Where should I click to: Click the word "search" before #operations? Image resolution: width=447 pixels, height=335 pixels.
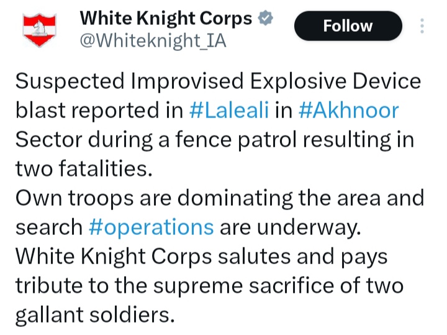48,227
